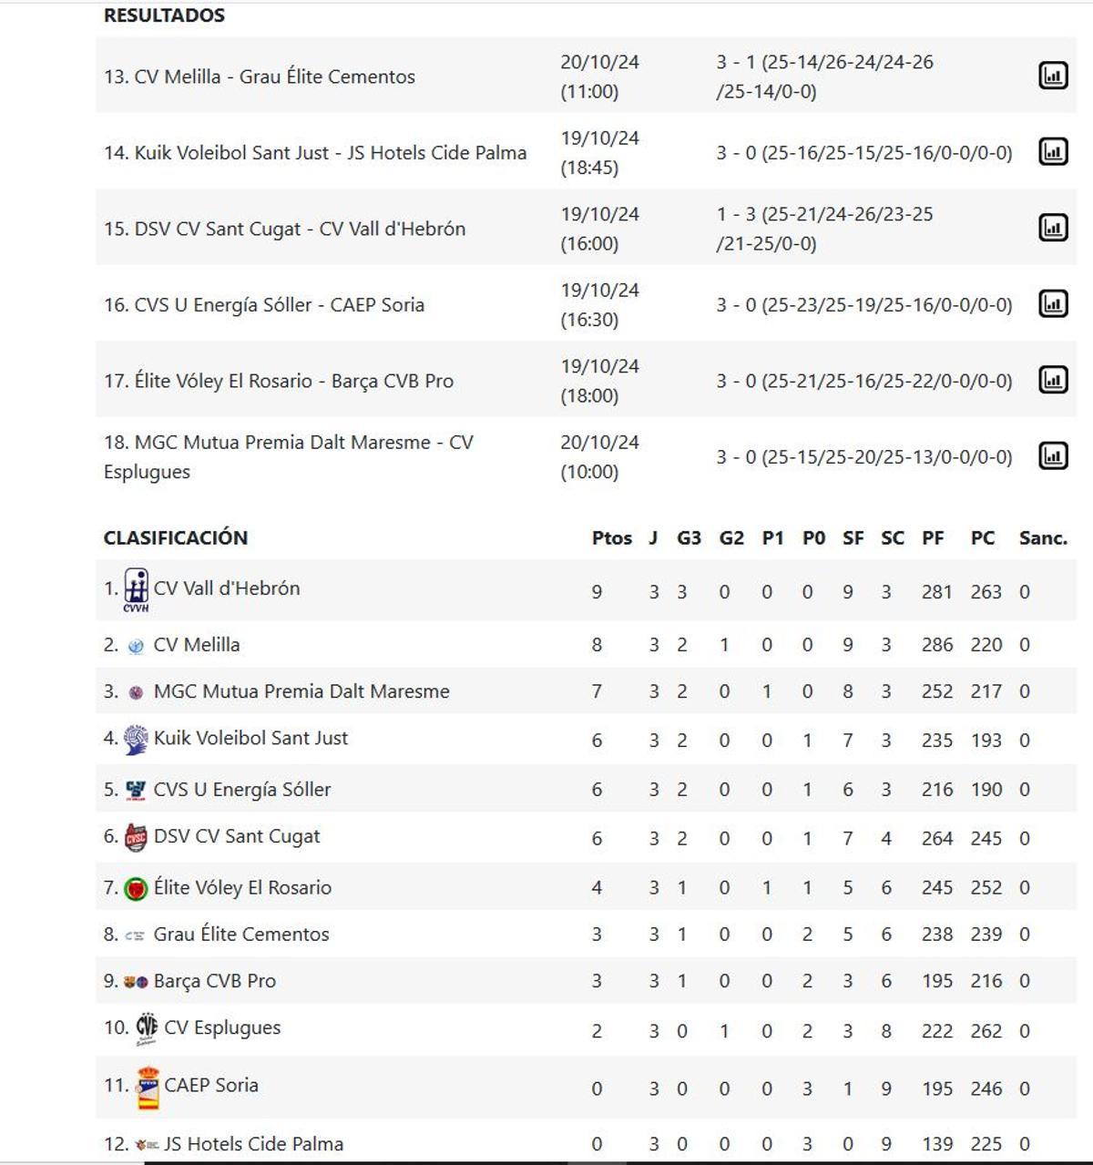Open statistics for Kuik Voleibol Sant Just match
Image resolution: width=1093 pixels, height=1165 pixels.
[1052, 151]
